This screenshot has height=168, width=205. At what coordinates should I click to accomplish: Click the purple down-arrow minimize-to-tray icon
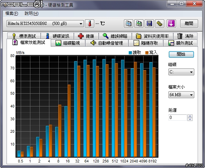tap(171, 24)
